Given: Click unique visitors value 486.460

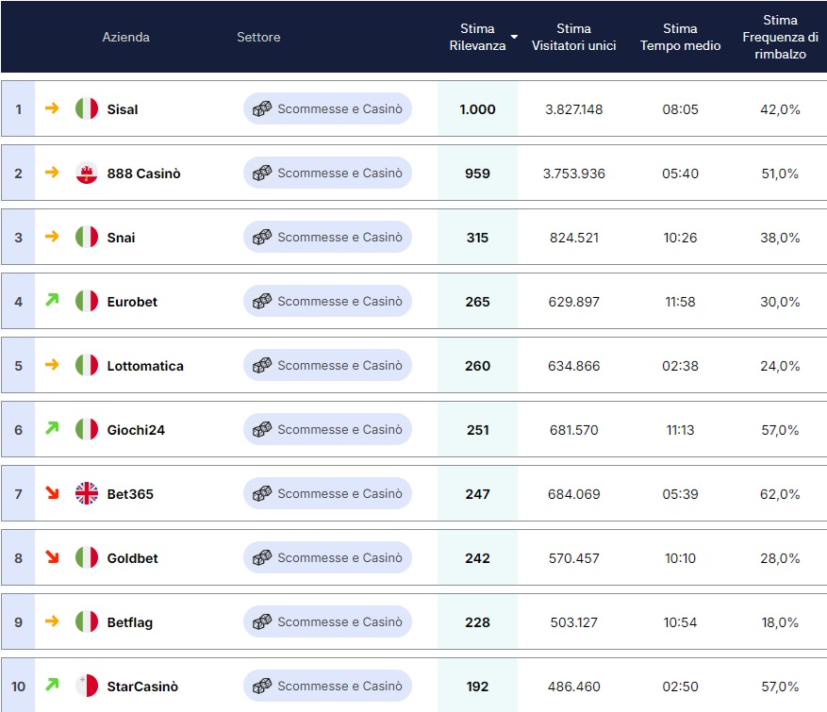Looking at the screenshot, I should tap(574, 687).
